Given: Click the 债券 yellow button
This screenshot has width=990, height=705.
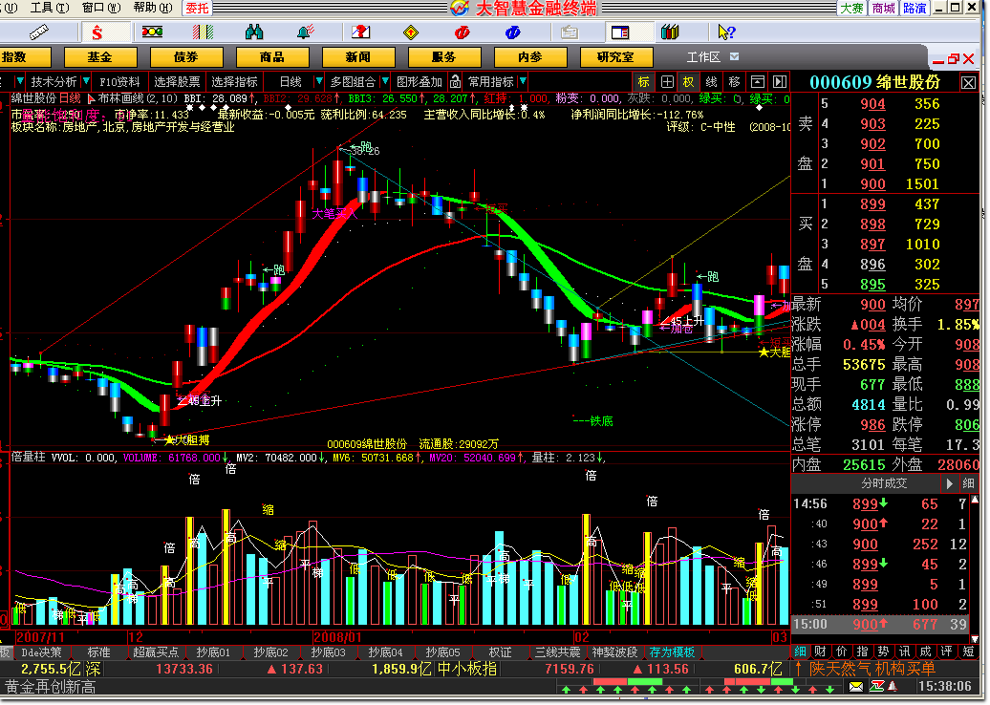Looking at the screenshot, I should 186,56.
